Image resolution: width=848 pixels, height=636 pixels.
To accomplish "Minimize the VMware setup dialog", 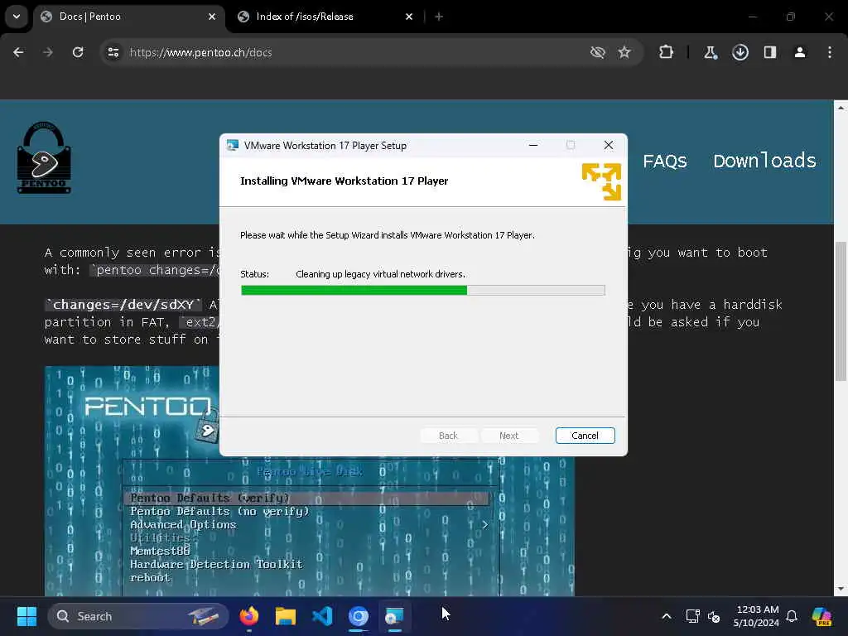I will [533, 145].
